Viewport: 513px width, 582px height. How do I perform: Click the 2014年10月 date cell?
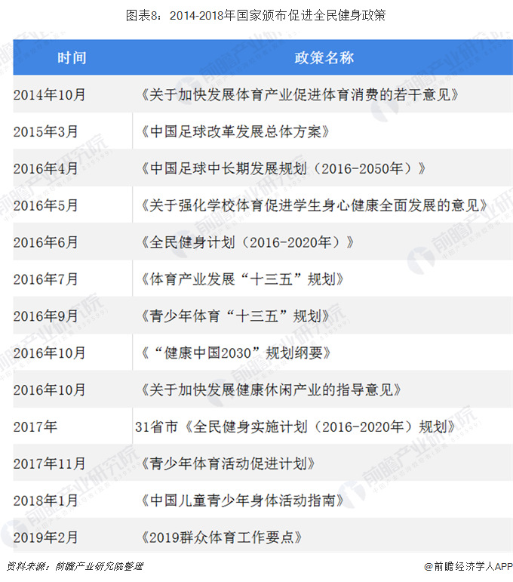point(49,94)
